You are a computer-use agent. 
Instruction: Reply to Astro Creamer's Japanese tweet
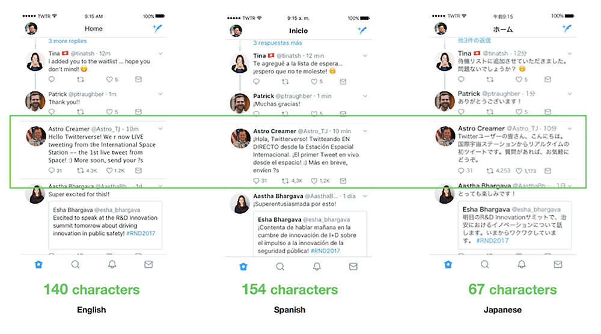coord(461,171)
